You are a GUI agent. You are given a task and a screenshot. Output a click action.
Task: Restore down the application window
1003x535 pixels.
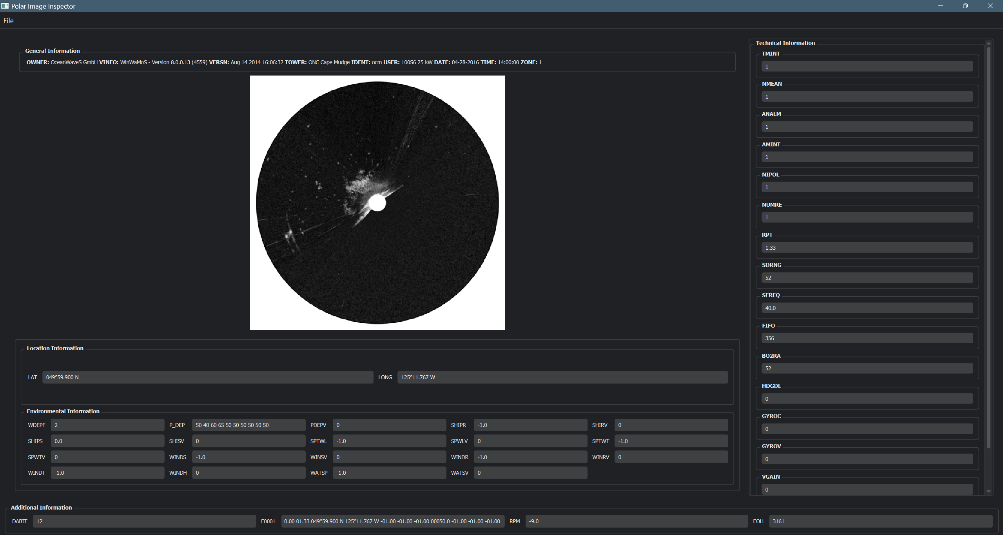965,6
